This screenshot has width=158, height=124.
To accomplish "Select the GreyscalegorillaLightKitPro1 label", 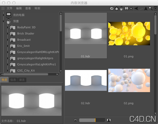I will (x=37, y=65).
